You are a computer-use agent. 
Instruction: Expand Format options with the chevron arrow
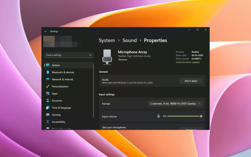199,104
